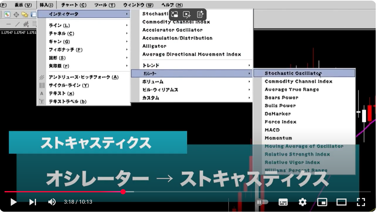Choose Moving Average of Oscillator
The width and height of the screenshot is (377, 214).
(304, 146)
